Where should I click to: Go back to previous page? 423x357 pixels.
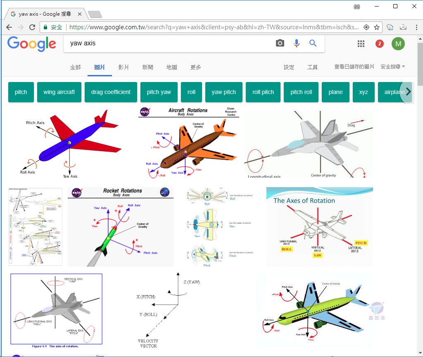pyautogui.click(x=9, y=27)
